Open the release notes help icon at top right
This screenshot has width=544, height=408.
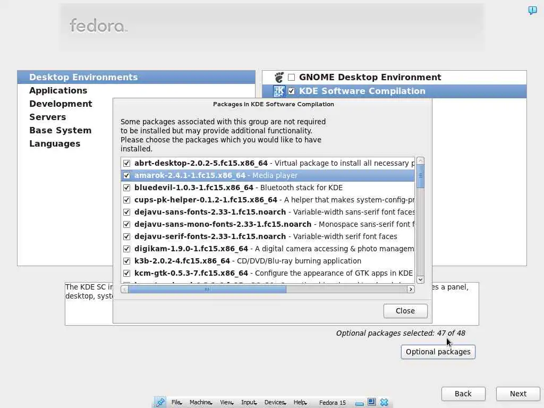[x=532, y=10]
